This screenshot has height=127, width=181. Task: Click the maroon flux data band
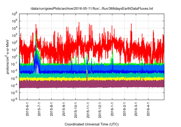click(92, 84)
